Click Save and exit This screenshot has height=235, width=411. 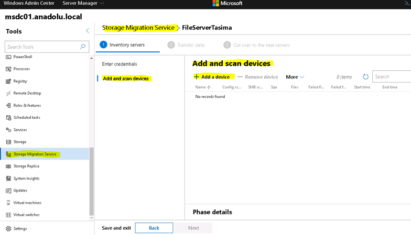coord(116,228)
